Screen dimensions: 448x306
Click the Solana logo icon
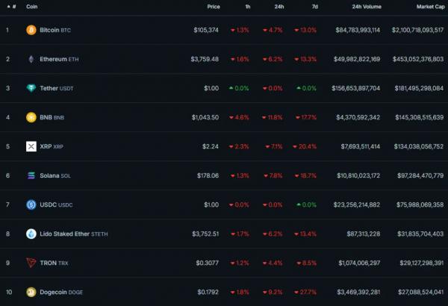[x=31, y=175]
